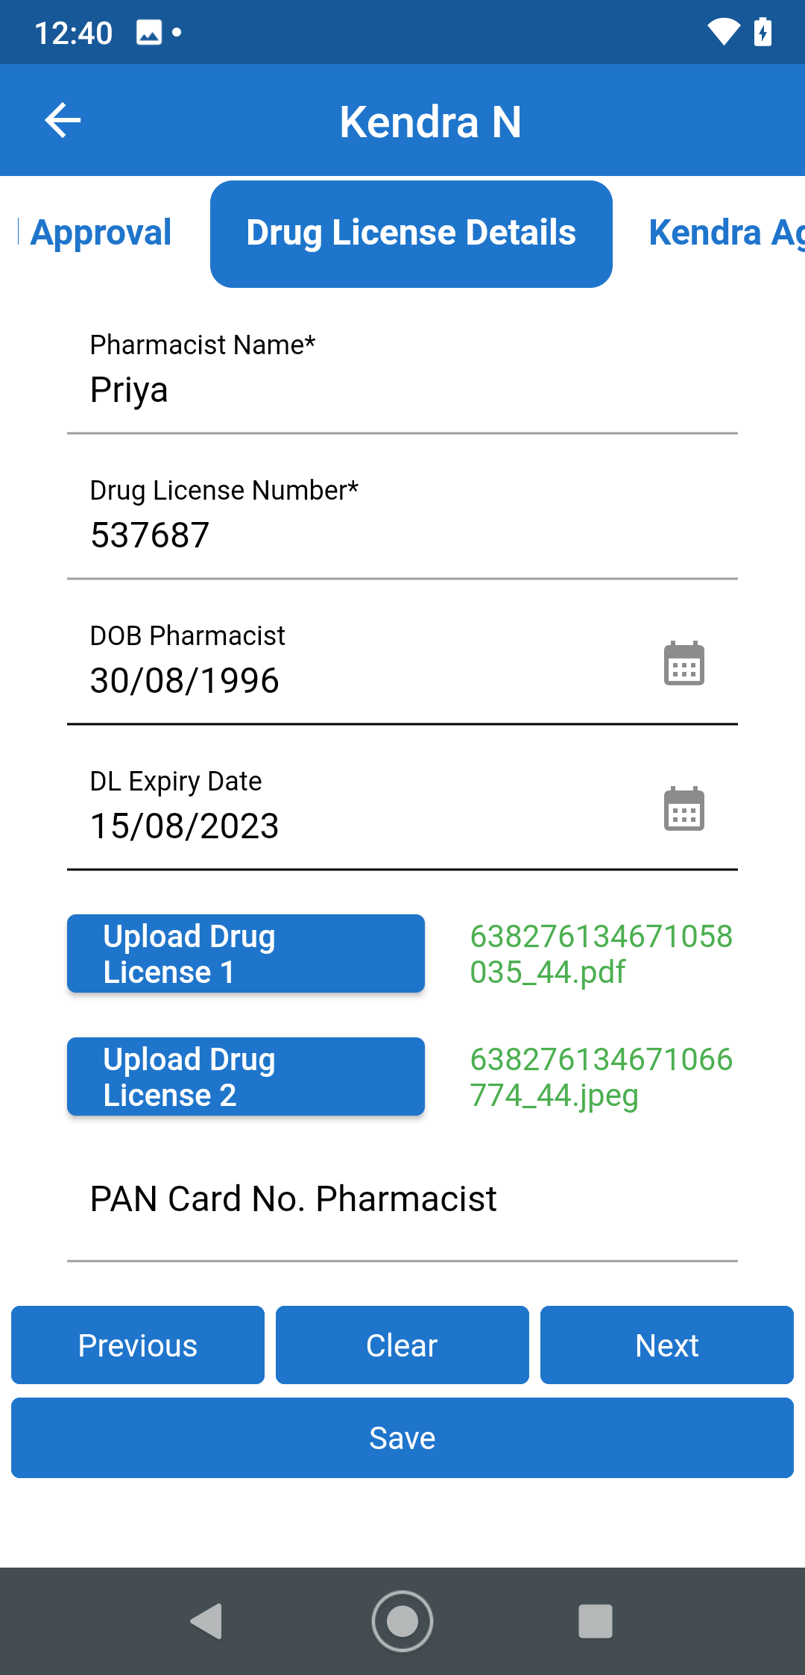
Task: Open calendar picker for DL Expiry Date
Action: [x=684, y=808]
